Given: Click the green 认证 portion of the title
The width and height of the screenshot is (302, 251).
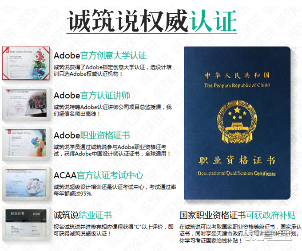Looking at the screenshot, I should coord(213,21).
